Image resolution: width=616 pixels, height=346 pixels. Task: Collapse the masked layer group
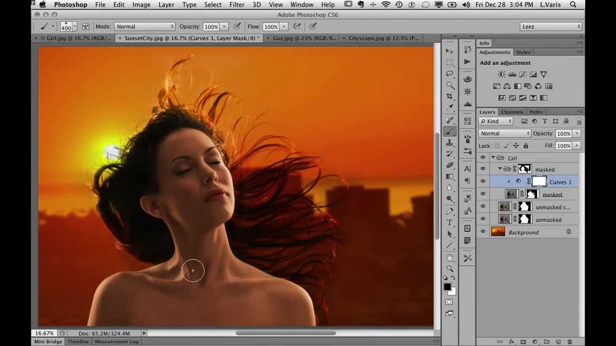pos(500,169)
